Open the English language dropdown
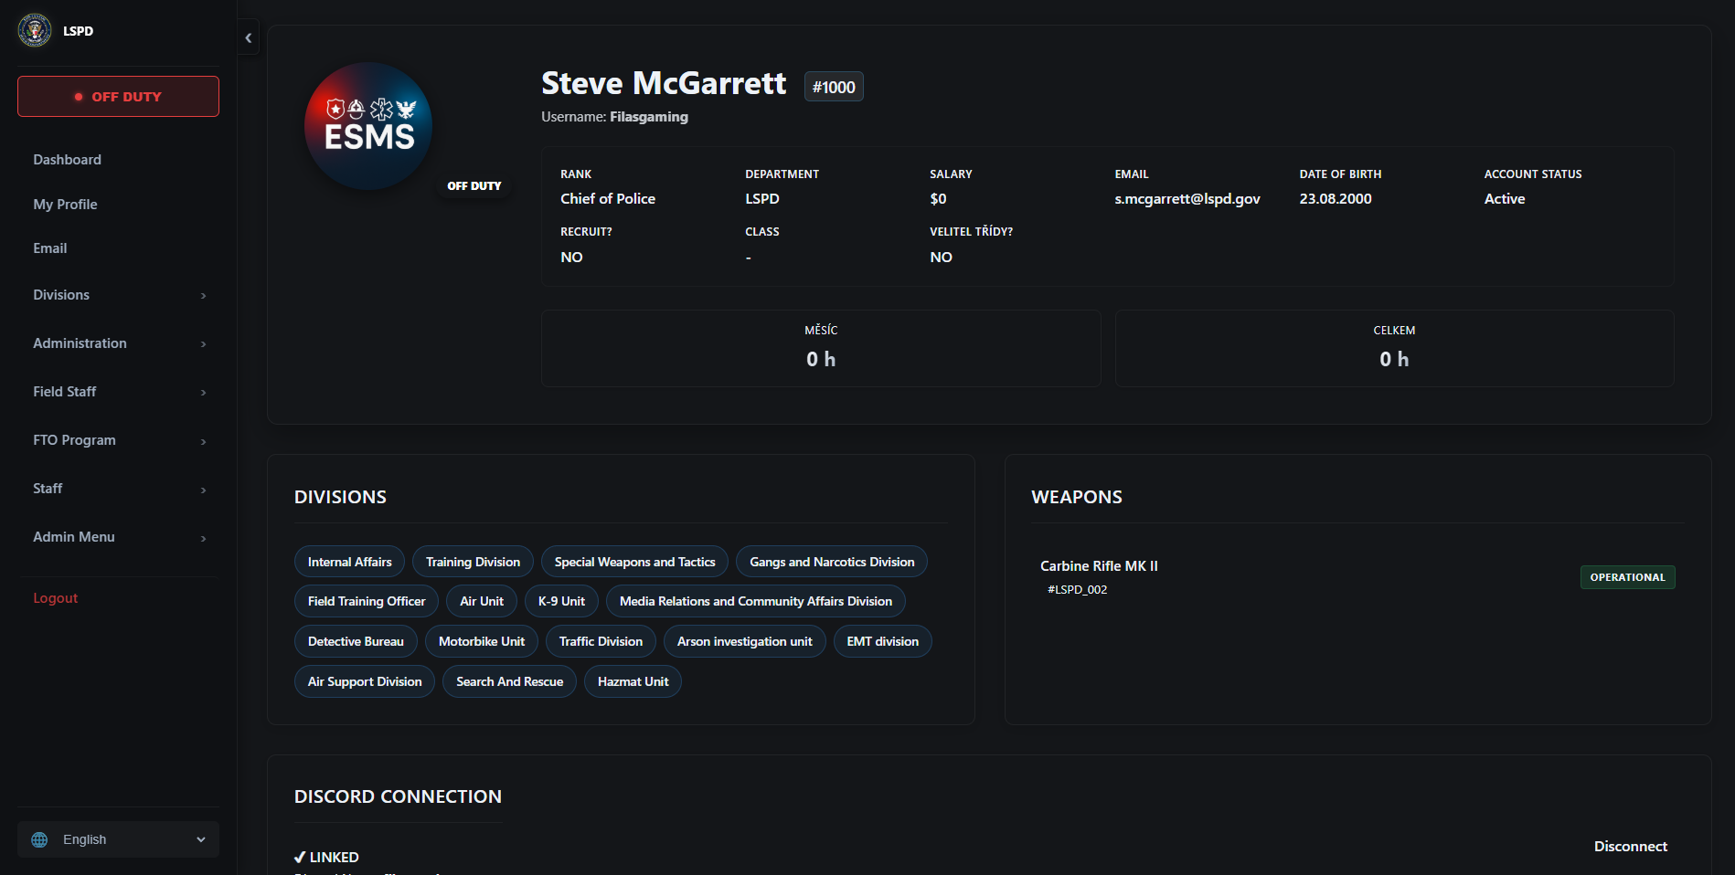The image size is (1735, 875). [118, 839]
